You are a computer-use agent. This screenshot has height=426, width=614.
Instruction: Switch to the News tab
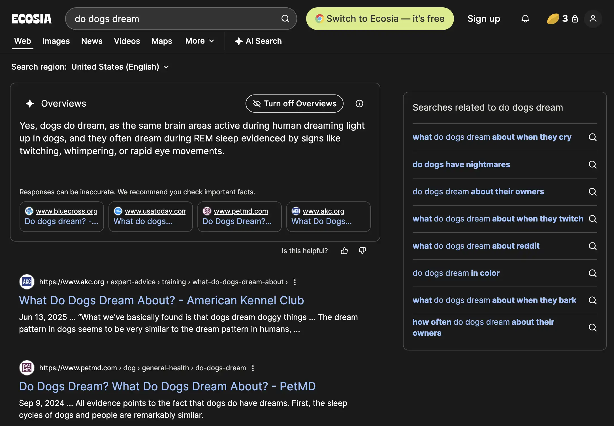click(x=92, y=41)
